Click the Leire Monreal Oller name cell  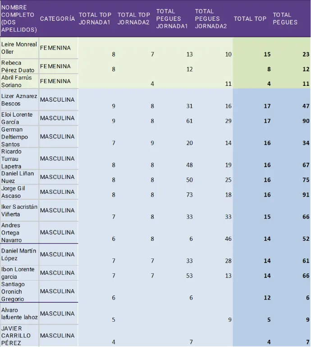click(19, 48)
